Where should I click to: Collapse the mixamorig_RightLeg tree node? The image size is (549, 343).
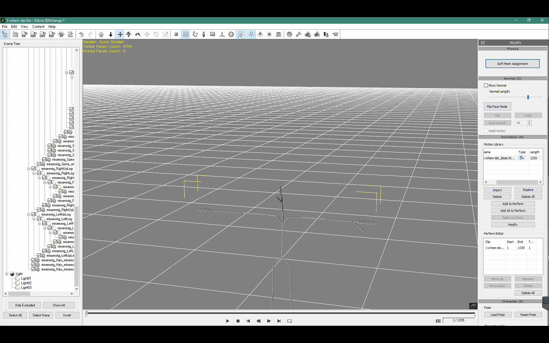click(34, 173)
